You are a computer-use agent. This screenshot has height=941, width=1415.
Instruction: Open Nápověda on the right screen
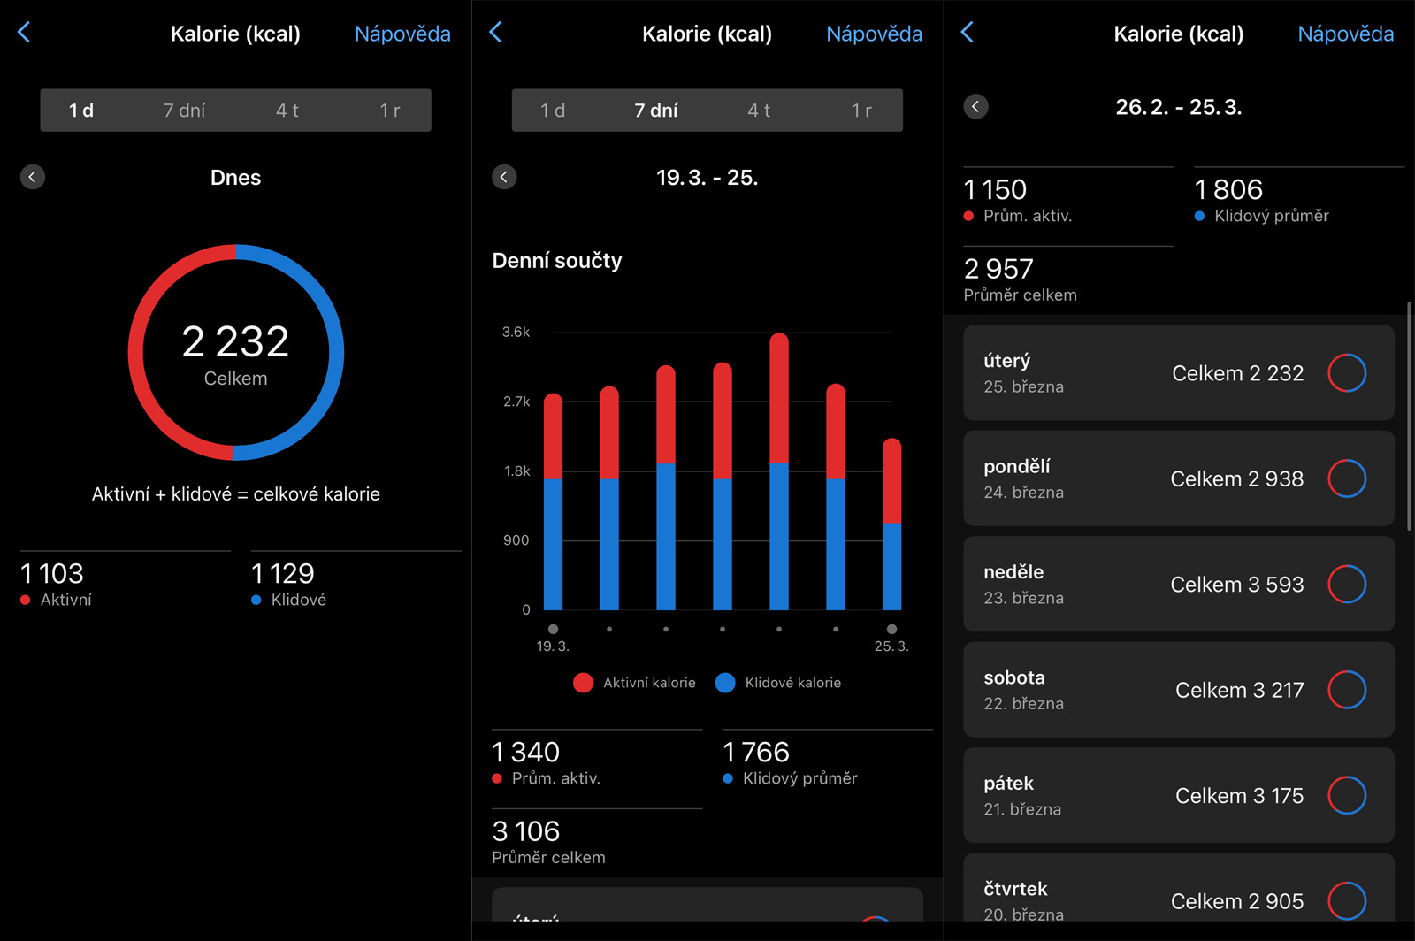[1345, 34]
